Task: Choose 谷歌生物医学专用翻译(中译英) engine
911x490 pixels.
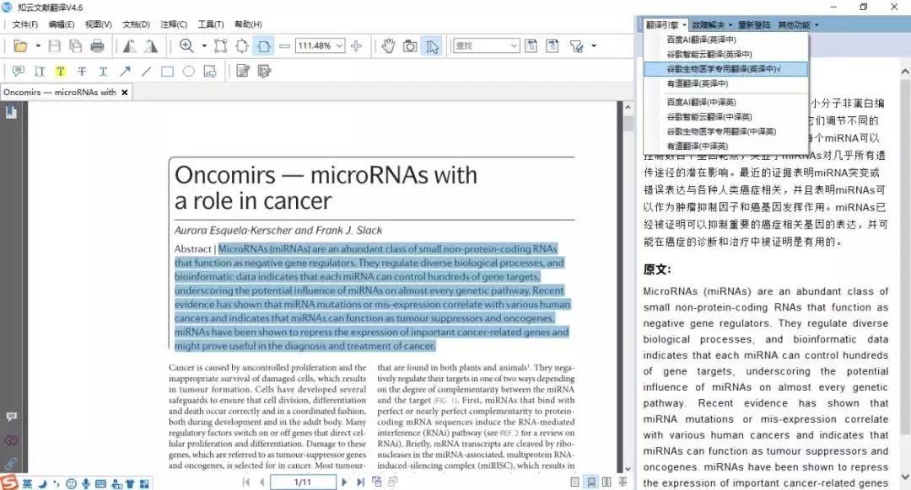Action: pos(726,131)
